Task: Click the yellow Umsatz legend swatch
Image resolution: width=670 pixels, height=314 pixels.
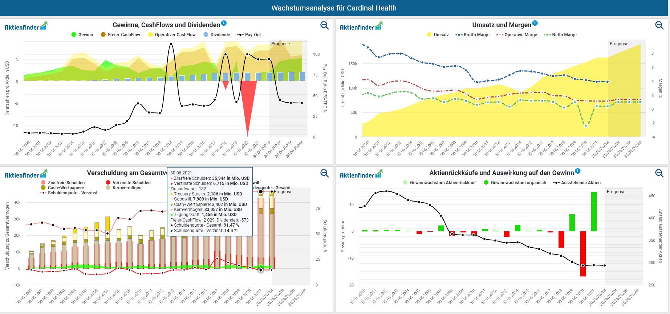Action: pyautogui.click(x=429, y=35)
